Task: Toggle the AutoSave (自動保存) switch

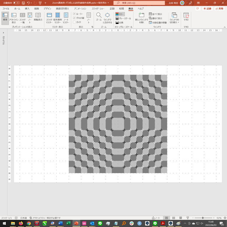Action: (16, 3)
